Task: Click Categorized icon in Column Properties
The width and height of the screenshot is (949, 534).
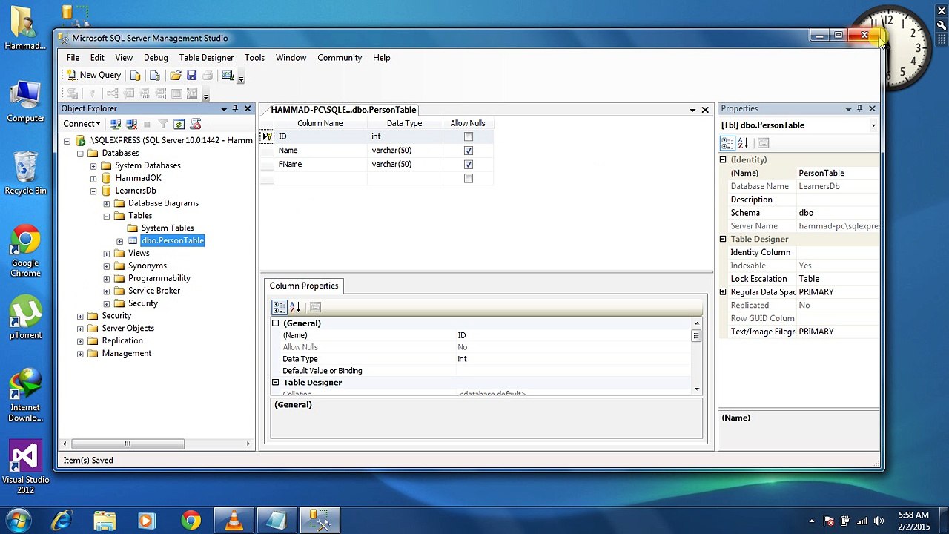Action: coord(279,307)
